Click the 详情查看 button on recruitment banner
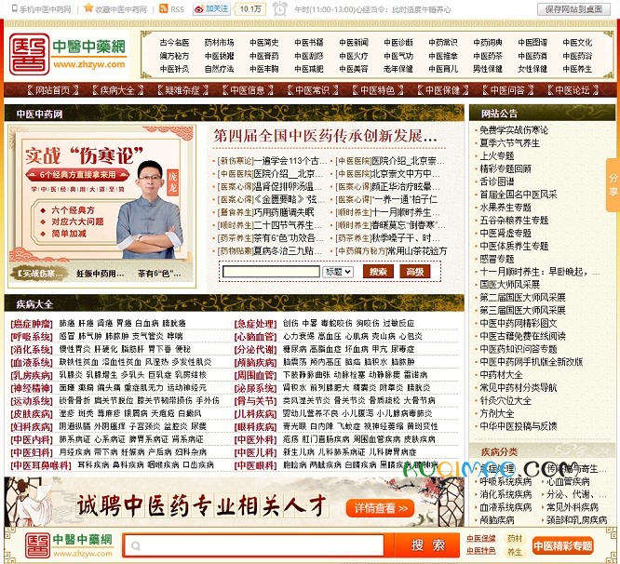This screenshot has width=620, height=564. [381, 508]
